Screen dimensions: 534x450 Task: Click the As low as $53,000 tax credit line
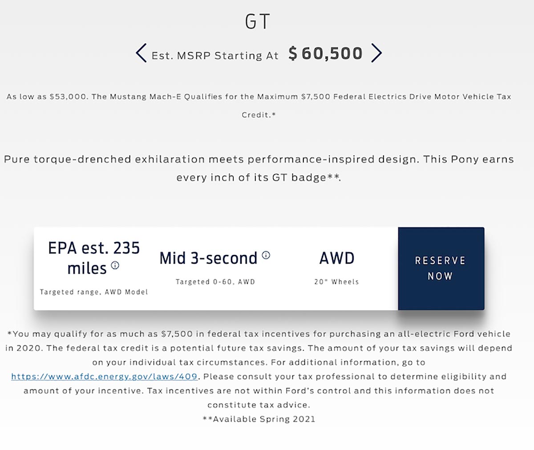[x=259, y=97]
